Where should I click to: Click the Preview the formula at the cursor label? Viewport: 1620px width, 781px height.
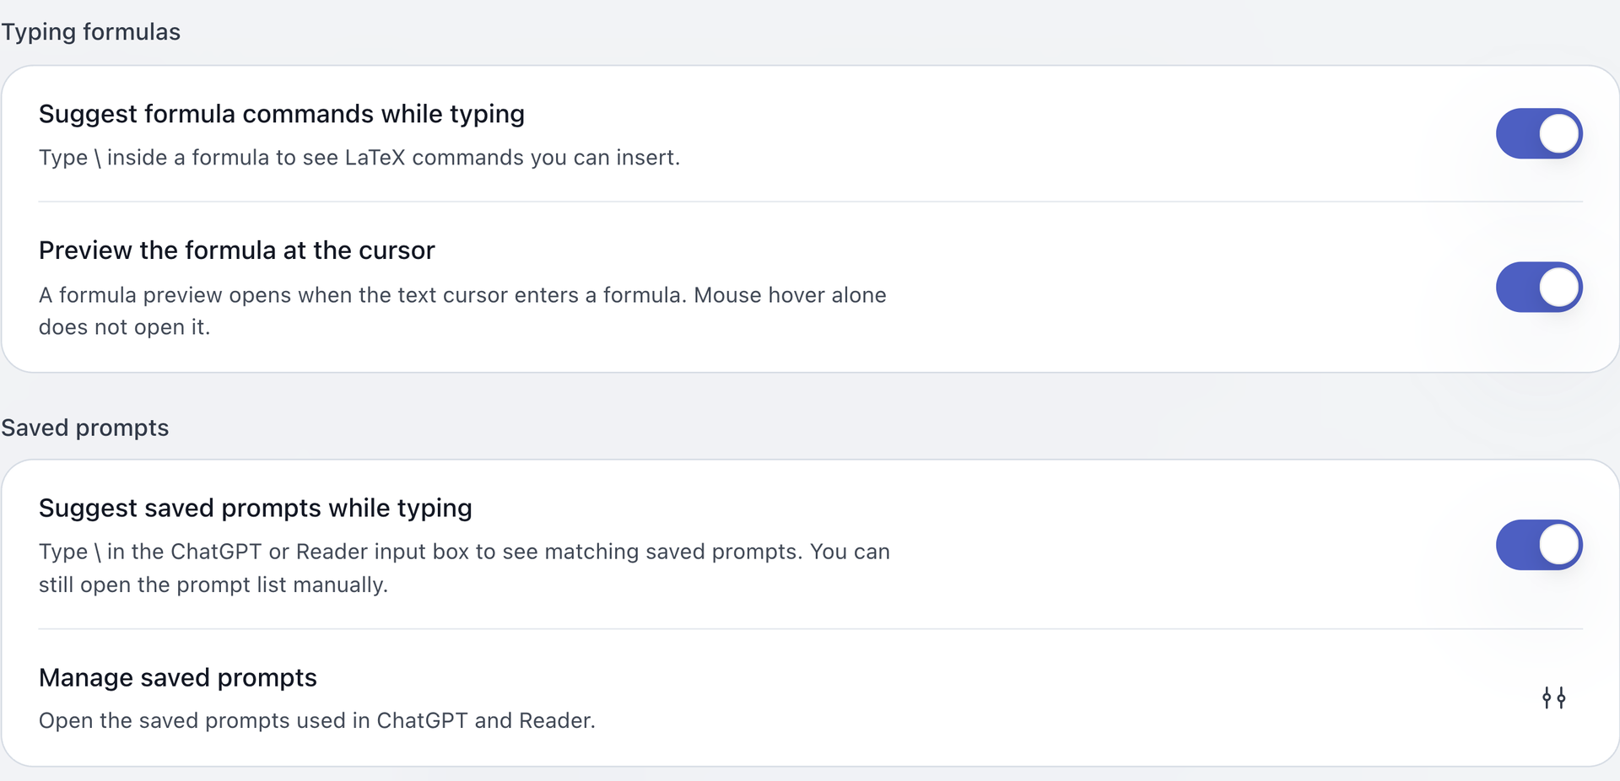[x=237, y=250]
